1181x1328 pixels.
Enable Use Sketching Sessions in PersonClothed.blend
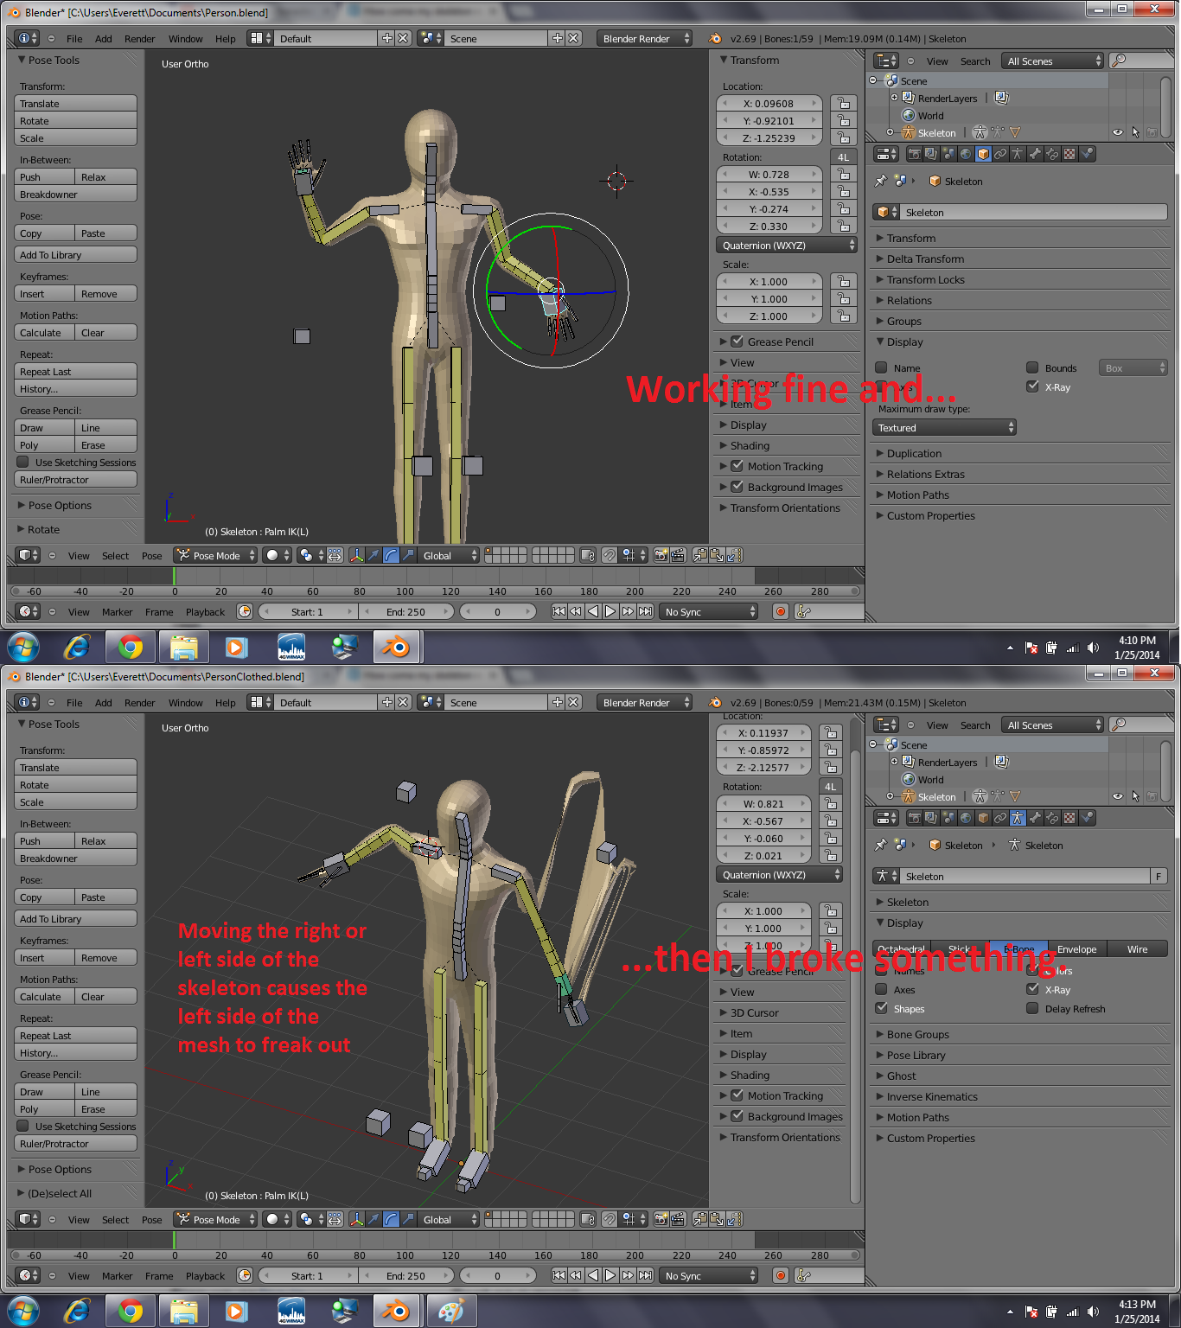coord(23,1126)
